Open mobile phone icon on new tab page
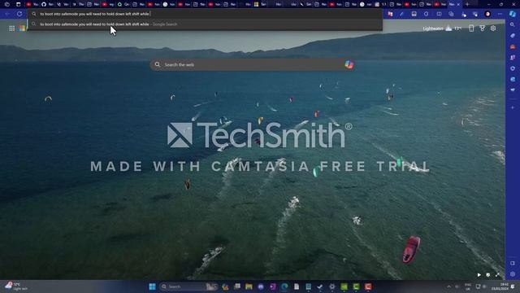The width and height of the screenshot is (520, 293). [471, 28]
